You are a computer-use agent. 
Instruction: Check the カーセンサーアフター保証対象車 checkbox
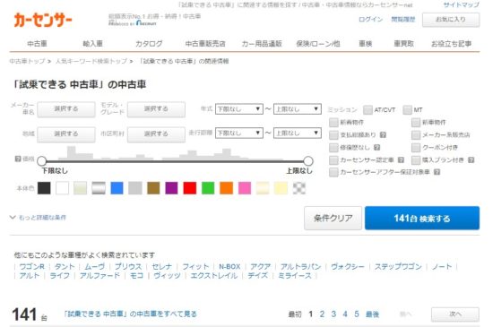pyautogui.click(x=333, y=172)
